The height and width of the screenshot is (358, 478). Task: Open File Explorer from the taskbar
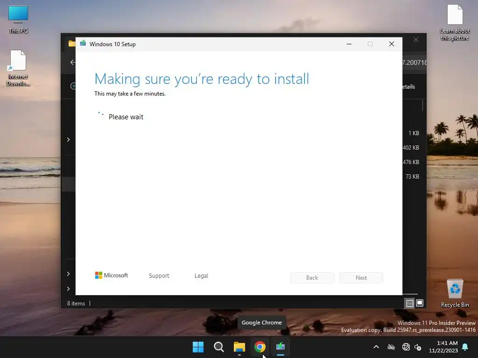pyautogui.click(x=239, y=347)
